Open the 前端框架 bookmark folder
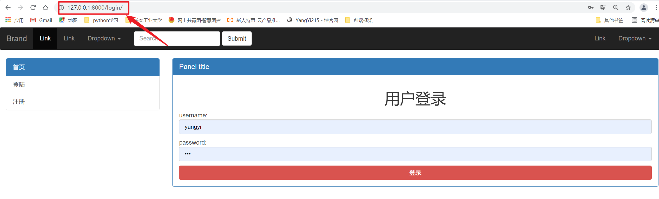This screenshot has height=199, width=659. click(x=359, y=20)
